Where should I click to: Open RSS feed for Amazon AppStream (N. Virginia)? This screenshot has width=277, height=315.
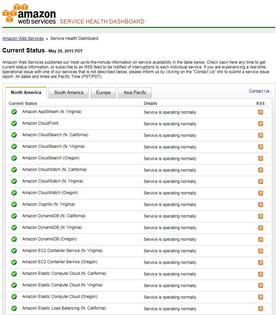coord(261,112)
